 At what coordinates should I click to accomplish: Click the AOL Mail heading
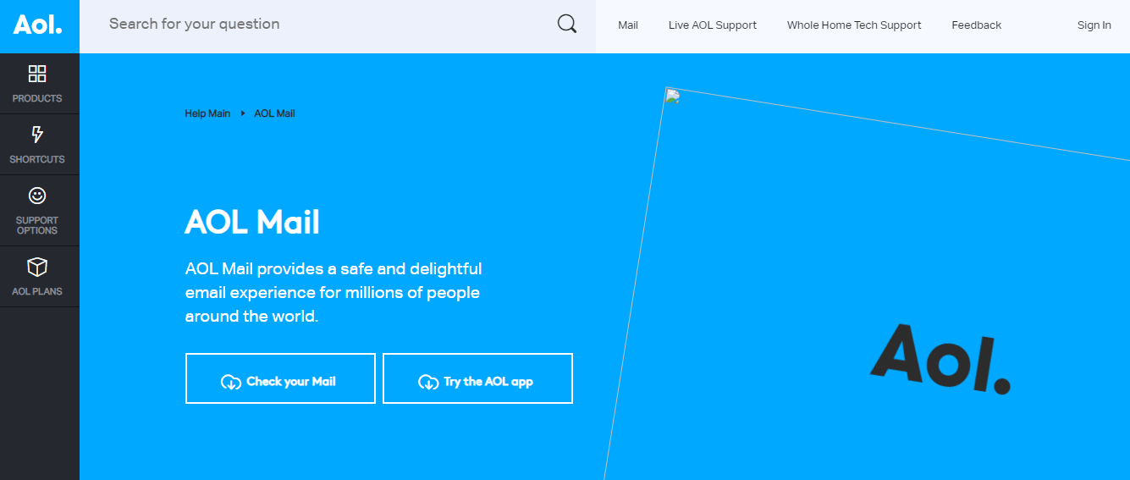point(252,223)
